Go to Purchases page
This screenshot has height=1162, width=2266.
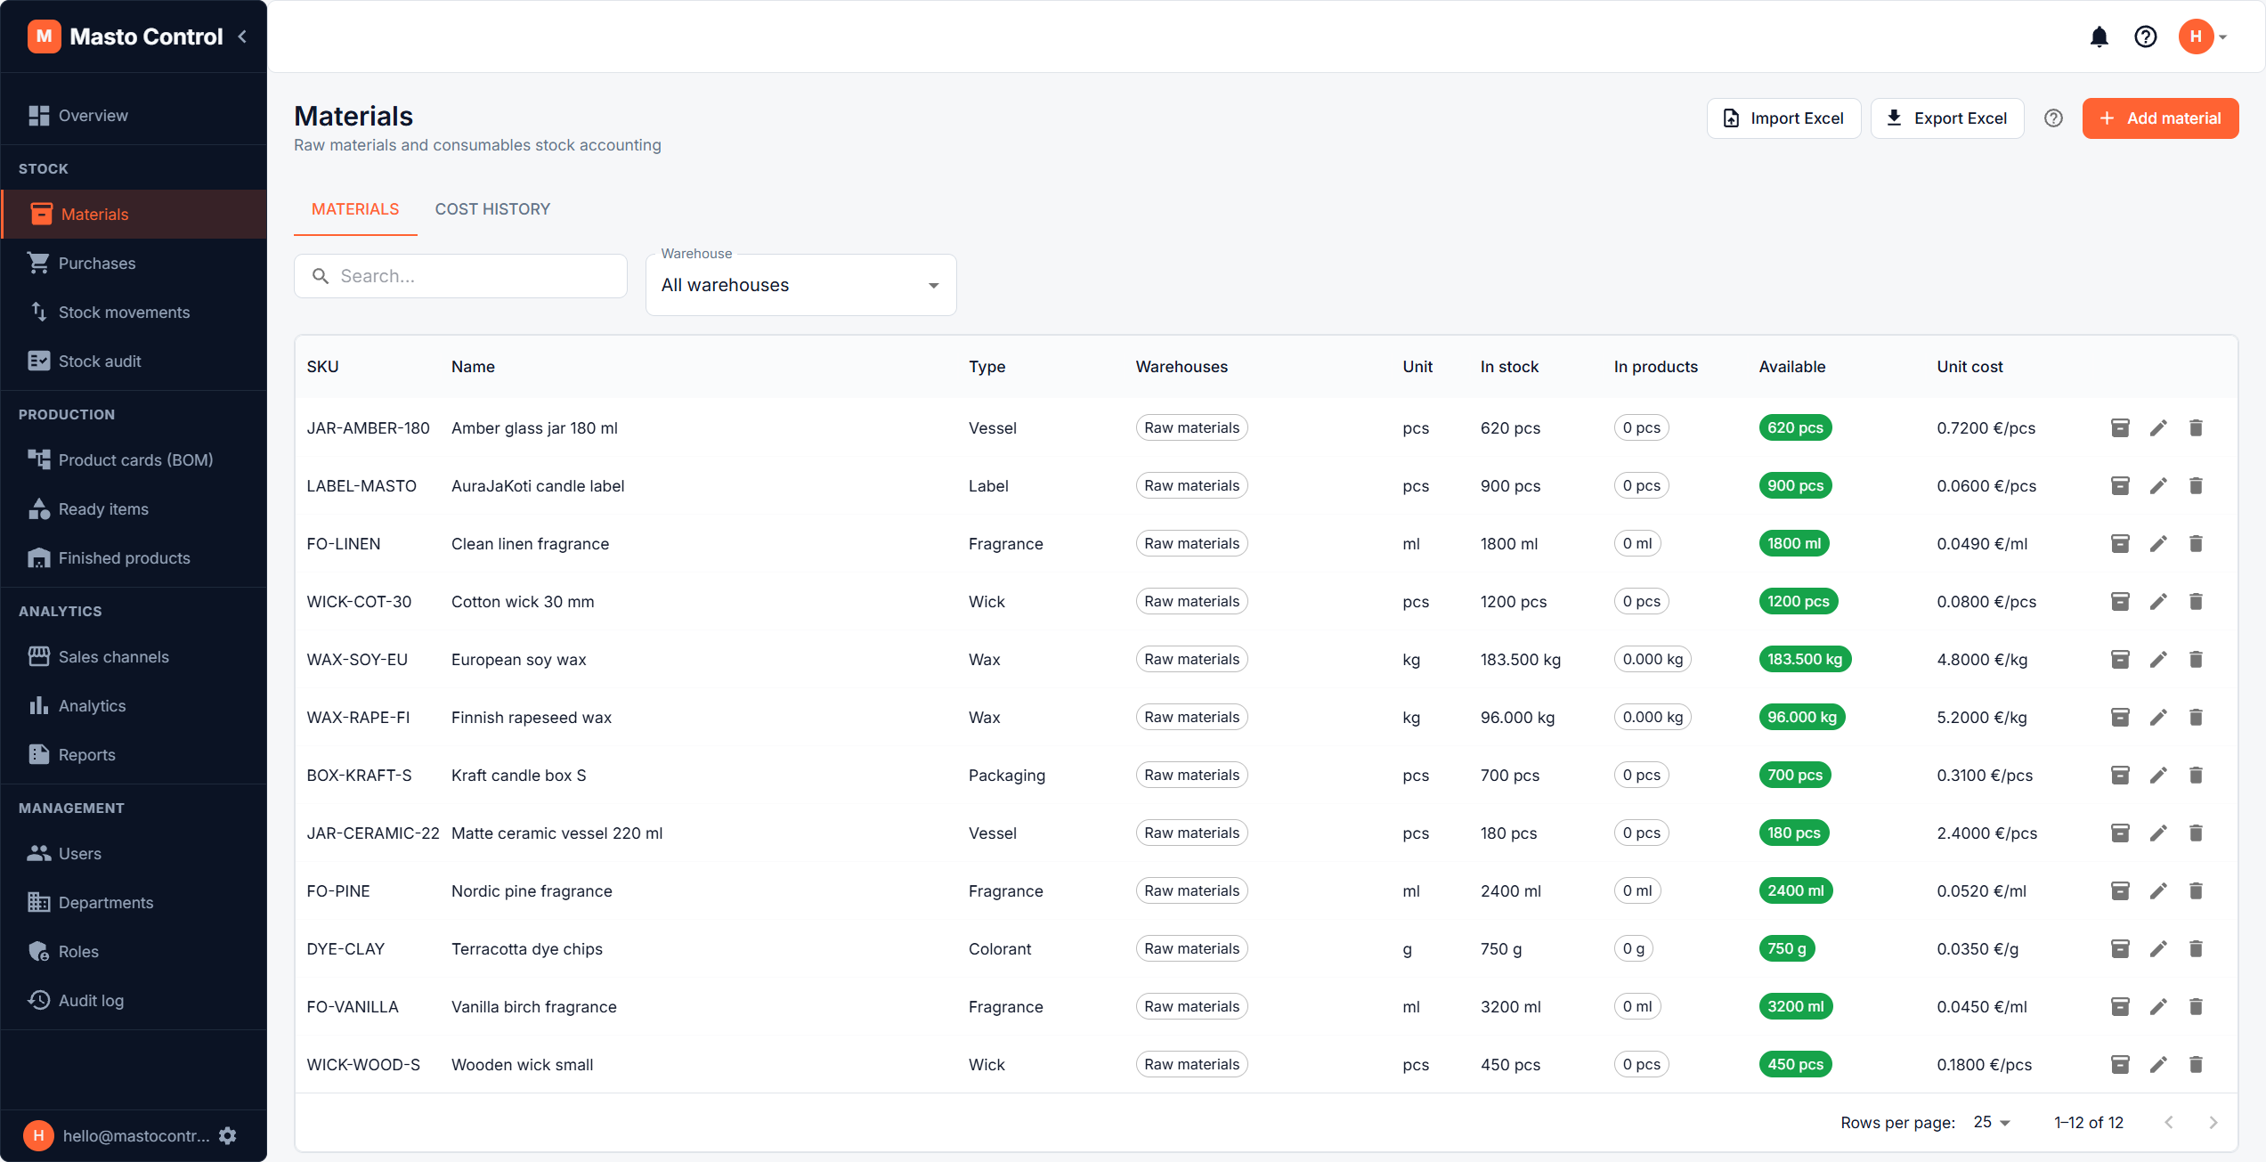point(134,264)
